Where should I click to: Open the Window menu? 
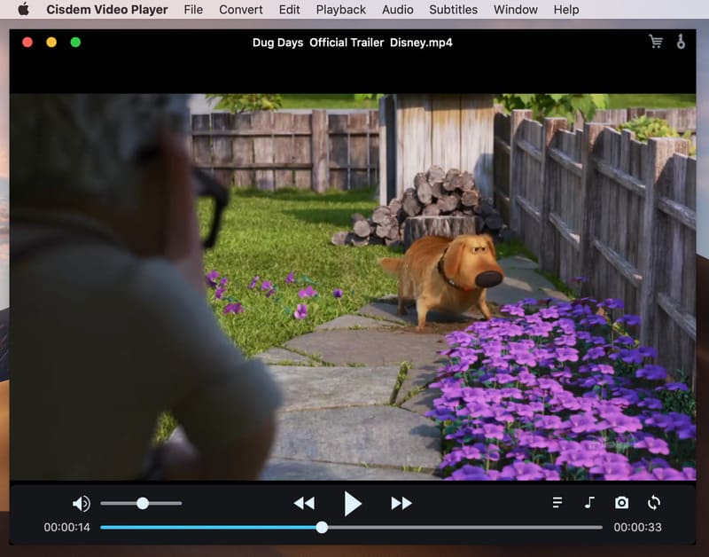pyautogui.click(x=516, y=10)
